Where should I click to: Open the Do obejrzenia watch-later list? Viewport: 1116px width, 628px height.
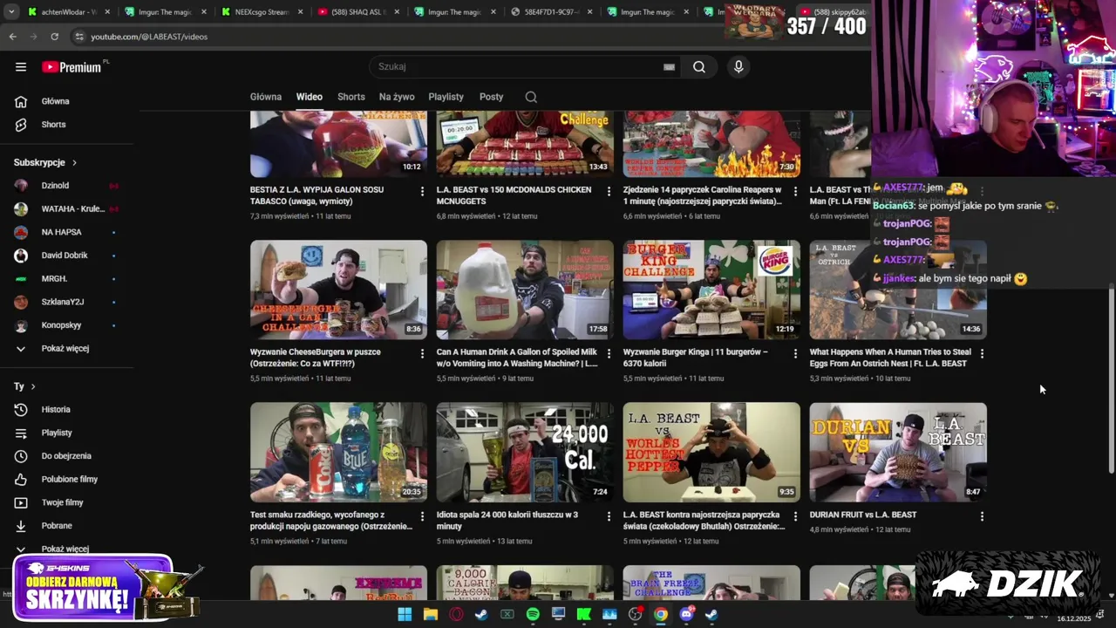click(x=67, y=456)
